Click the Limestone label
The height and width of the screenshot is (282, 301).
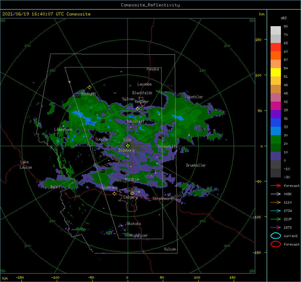tap(63, 129)
